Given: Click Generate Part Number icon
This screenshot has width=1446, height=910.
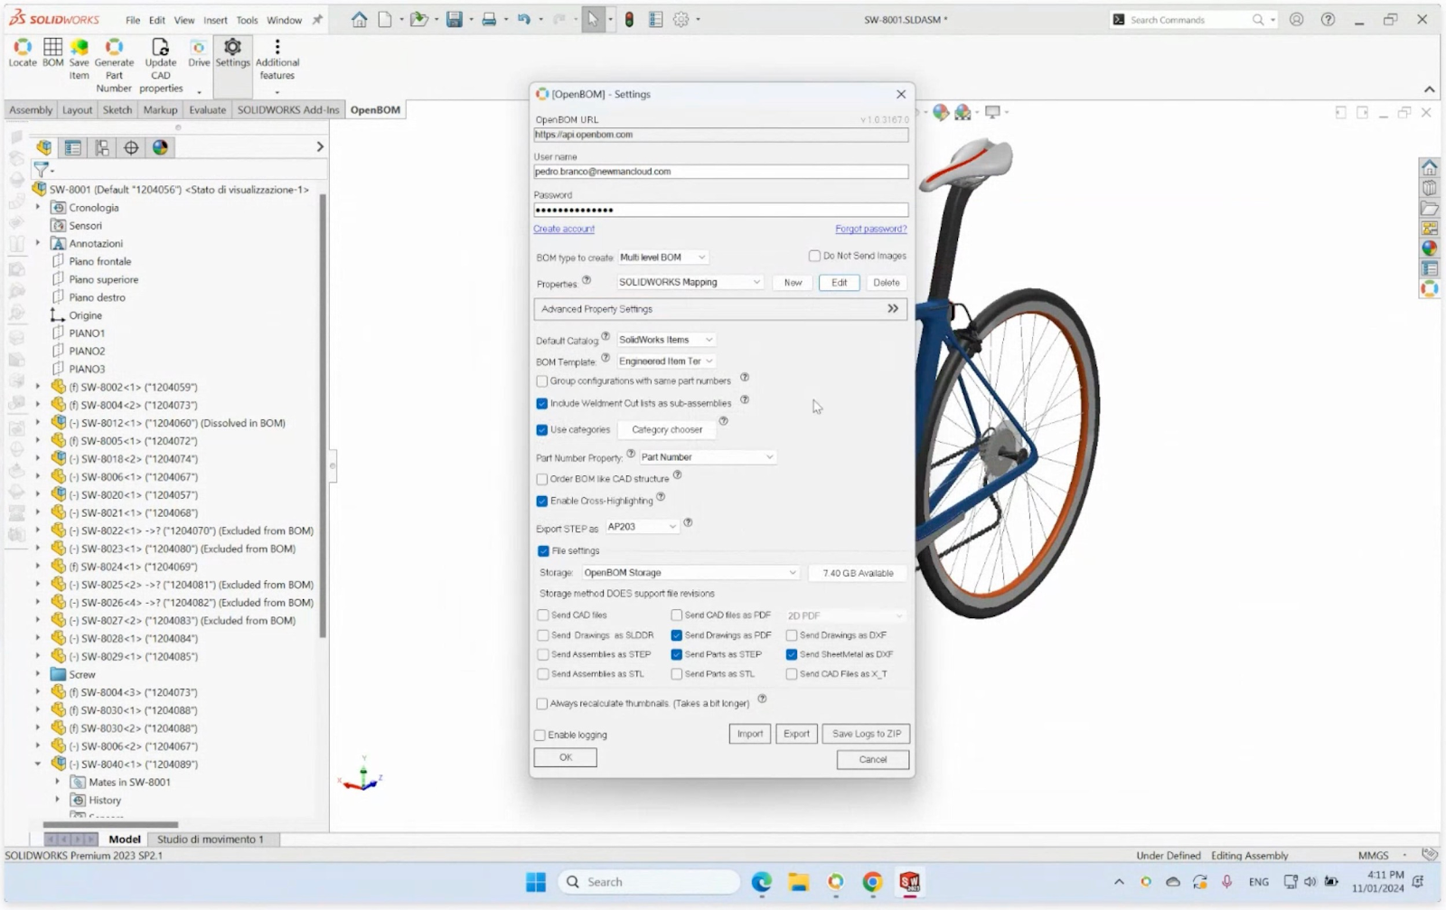Looking at the screenshot, I should [x=114, y=47].
